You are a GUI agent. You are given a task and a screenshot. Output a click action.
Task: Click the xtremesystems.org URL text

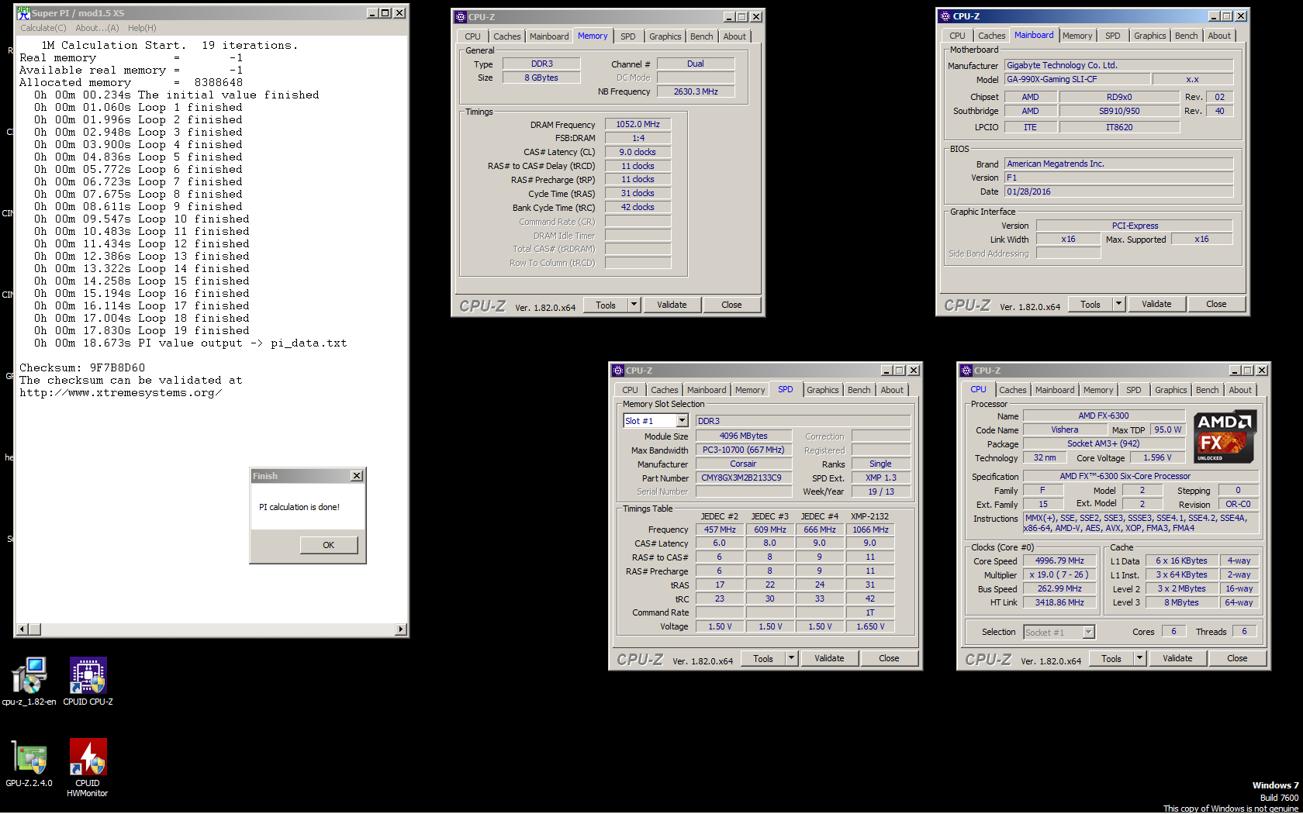pos(121,392)
